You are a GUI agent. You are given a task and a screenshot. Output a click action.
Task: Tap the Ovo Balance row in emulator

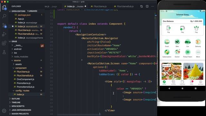click(183, 21)
